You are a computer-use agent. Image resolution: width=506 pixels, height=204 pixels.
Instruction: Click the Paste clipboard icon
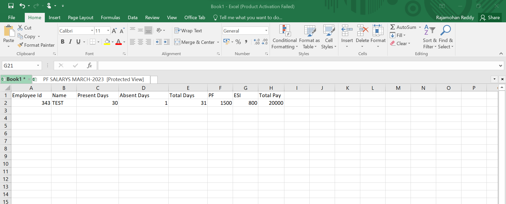[9, 31]
